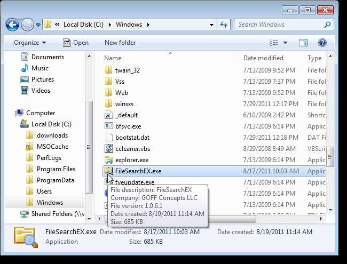Click the folder icon in the address bar
The image size is (347, 264).
click(48, 25)
